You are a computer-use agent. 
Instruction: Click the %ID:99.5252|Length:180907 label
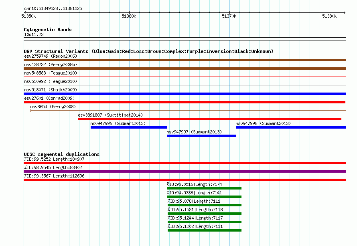pos(54,159)
